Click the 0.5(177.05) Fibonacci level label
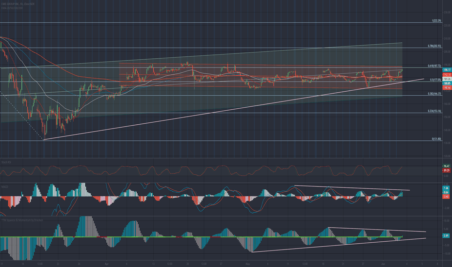Image resolution: width=452 pixels, height=267 pixels. tap(436, 80)
